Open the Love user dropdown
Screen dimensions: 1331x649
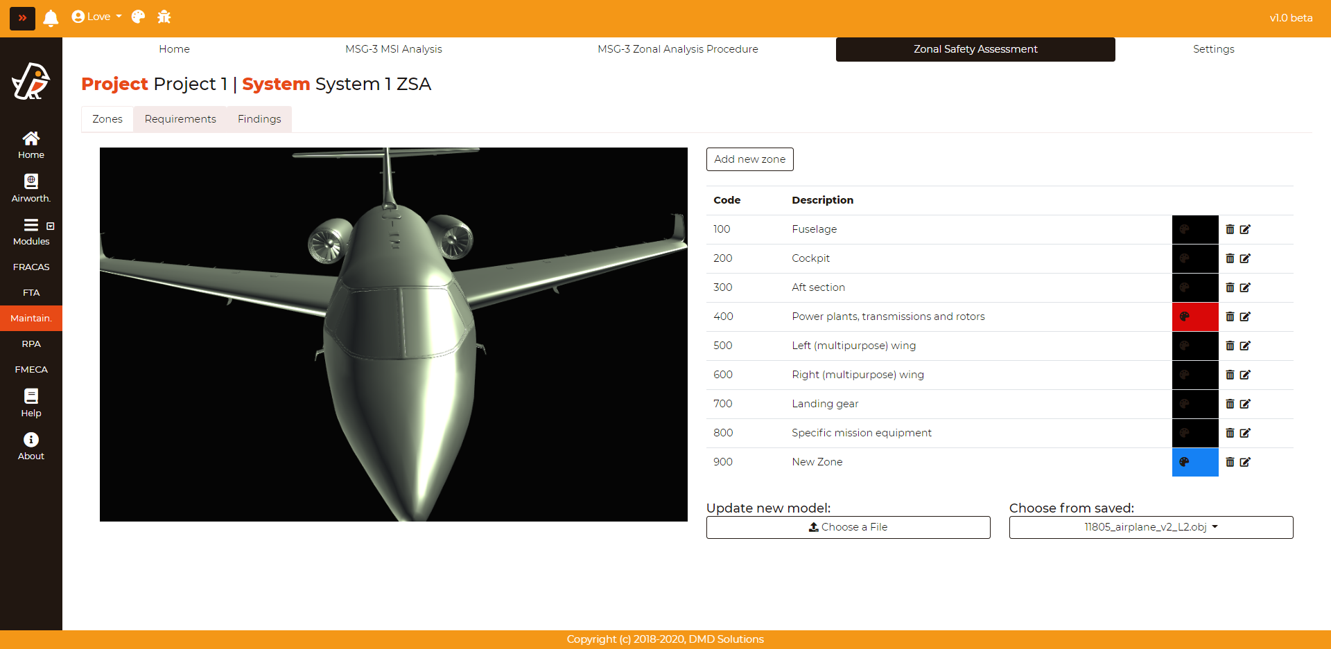point(97,17)
